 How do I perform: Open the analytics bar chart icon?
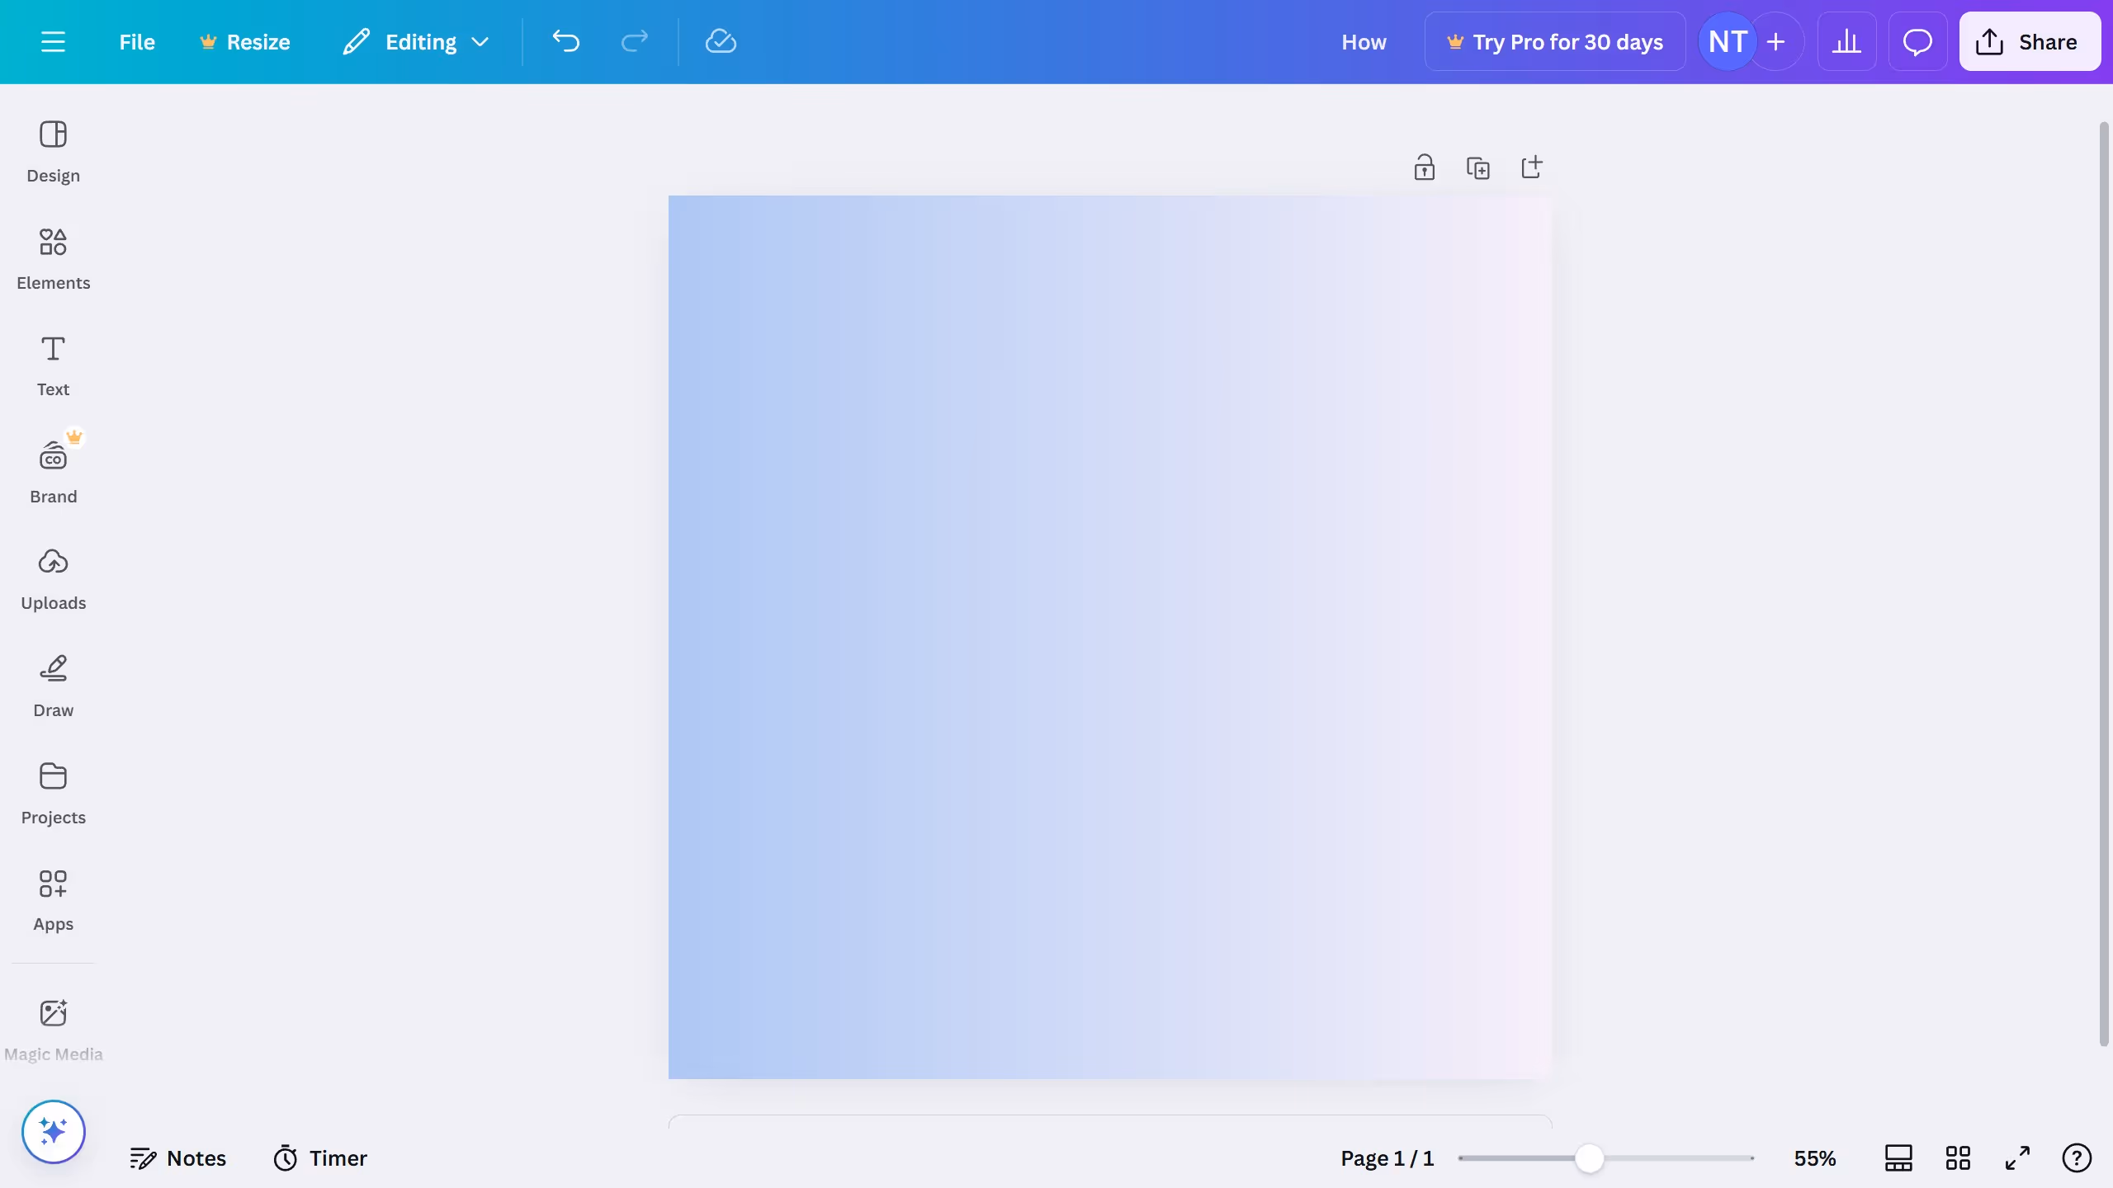click(1846, 41)
